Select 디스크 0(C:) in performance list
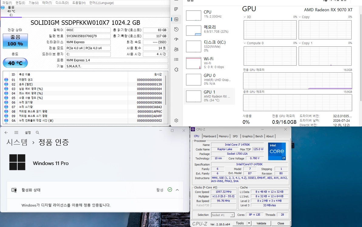The width and height of the screenshot is (362, 227). pos(209,46)
